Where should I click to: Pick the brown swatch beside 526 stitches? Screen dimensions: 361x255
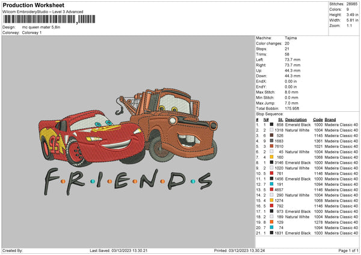click(x=272, y=135)
